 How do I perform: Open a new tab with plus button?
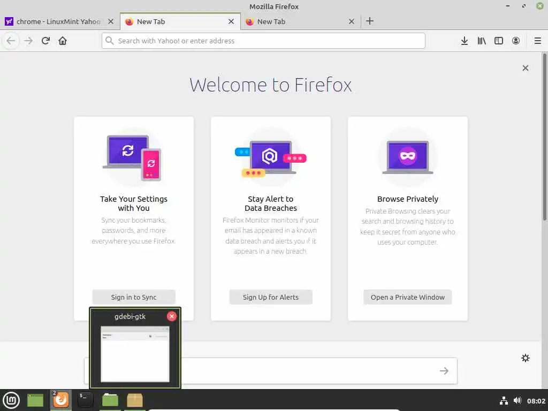(x=370, y=21)
